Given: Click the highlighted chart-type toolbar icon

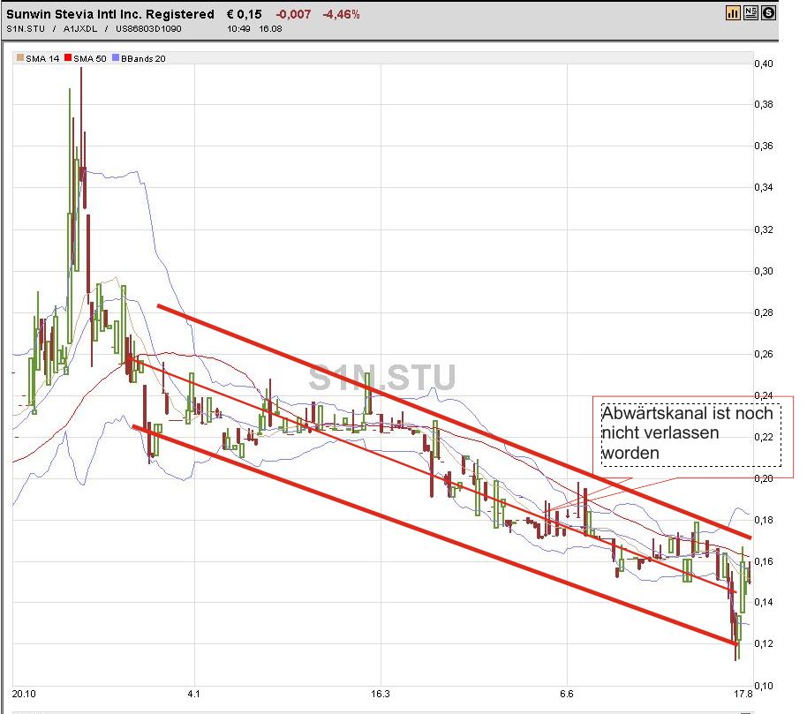Looking at the screenshot, I should tap(734, 12).
